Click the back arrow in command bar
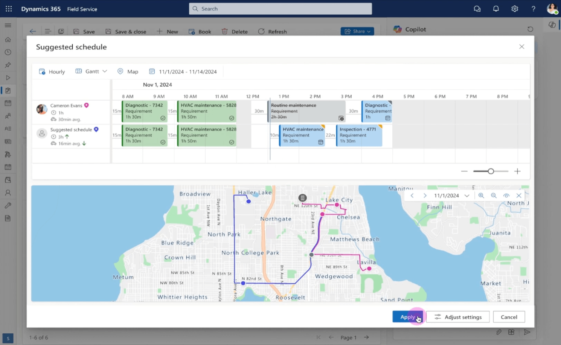The width and height of the screenshot is (561, 345). pyautogui.click(x=33, y=31)
